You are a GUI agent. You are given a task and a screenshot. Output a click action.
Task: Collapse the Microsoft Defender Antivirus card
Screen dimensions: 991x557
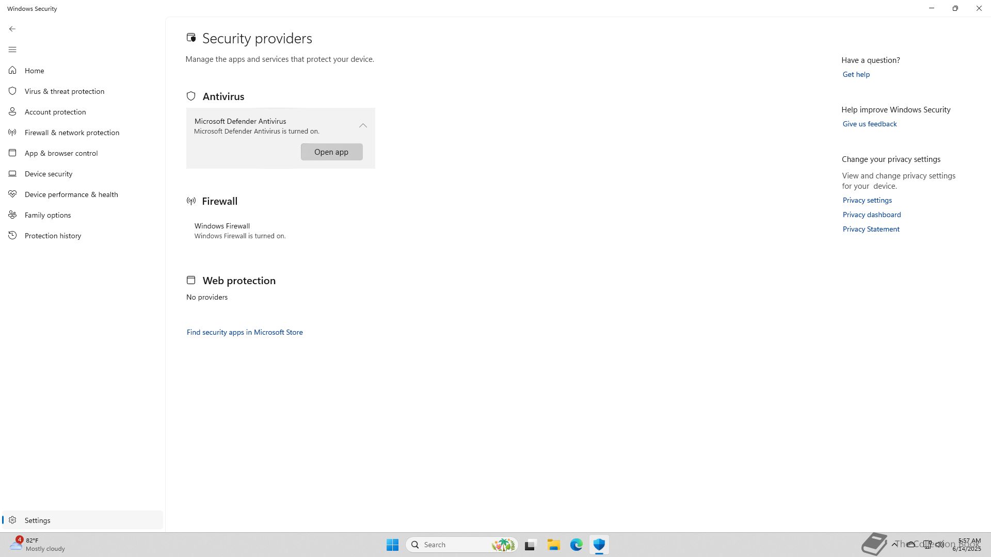(363, 126)
